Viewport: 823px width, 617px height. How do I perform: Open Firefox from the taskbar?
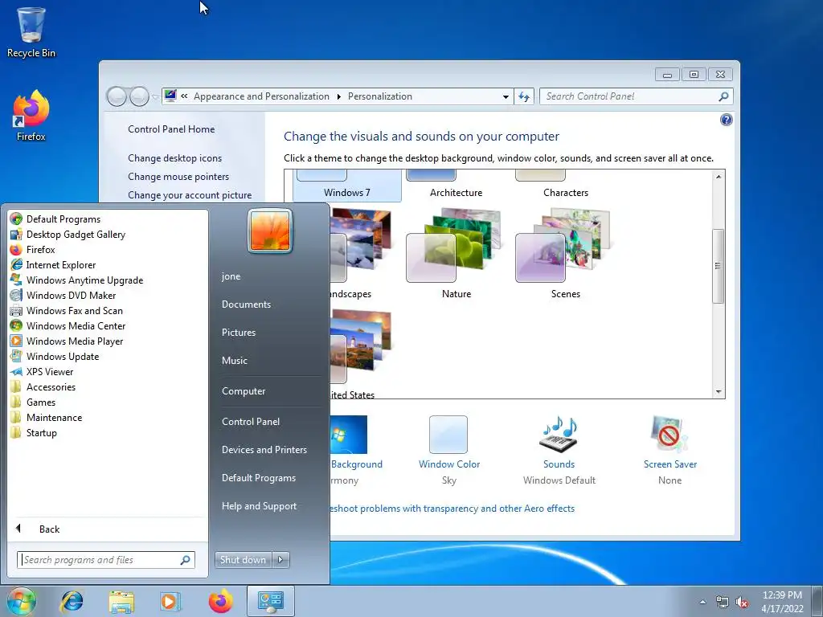(220, 601)
